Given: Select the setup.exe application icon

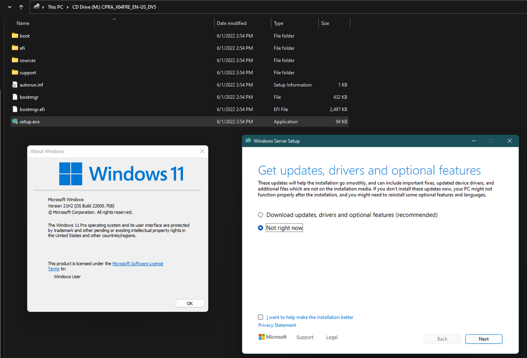Looking at the screenshot, I should point(15,121).
